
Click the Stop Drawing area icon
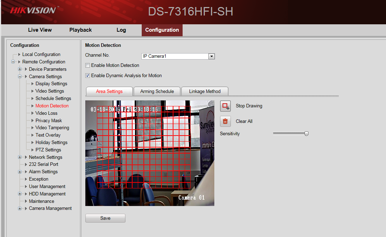tap(225, 106)
